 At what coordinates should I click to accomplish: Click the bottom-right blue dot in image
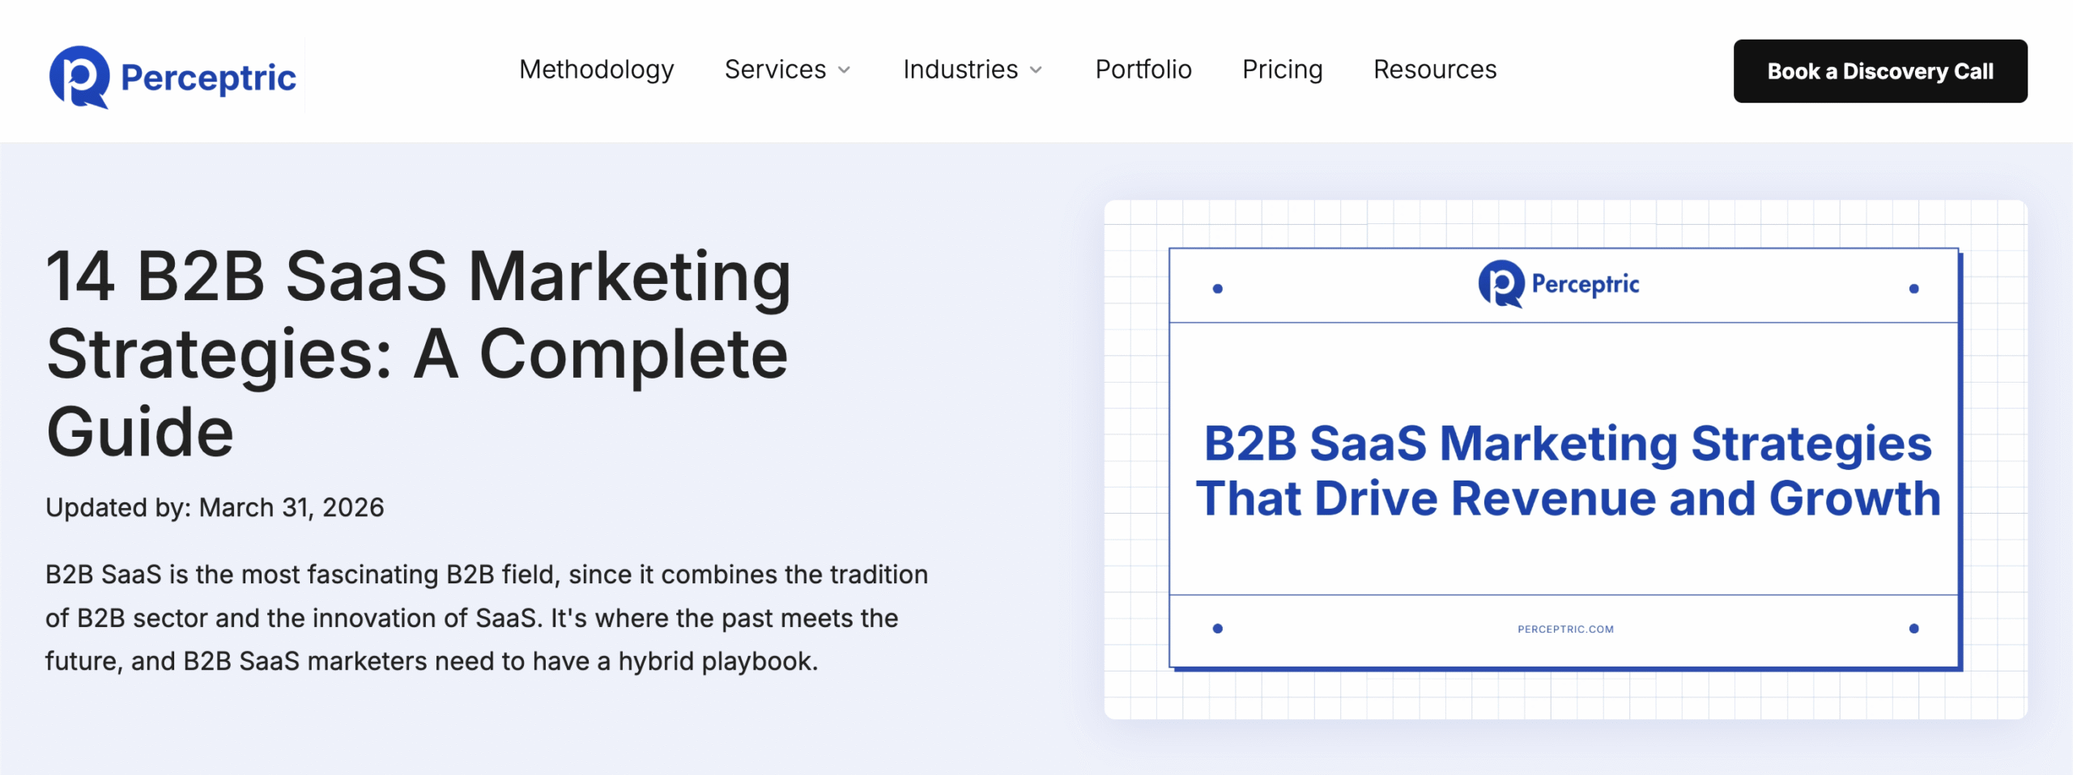pyautogui.click(x=1914, y=629)
